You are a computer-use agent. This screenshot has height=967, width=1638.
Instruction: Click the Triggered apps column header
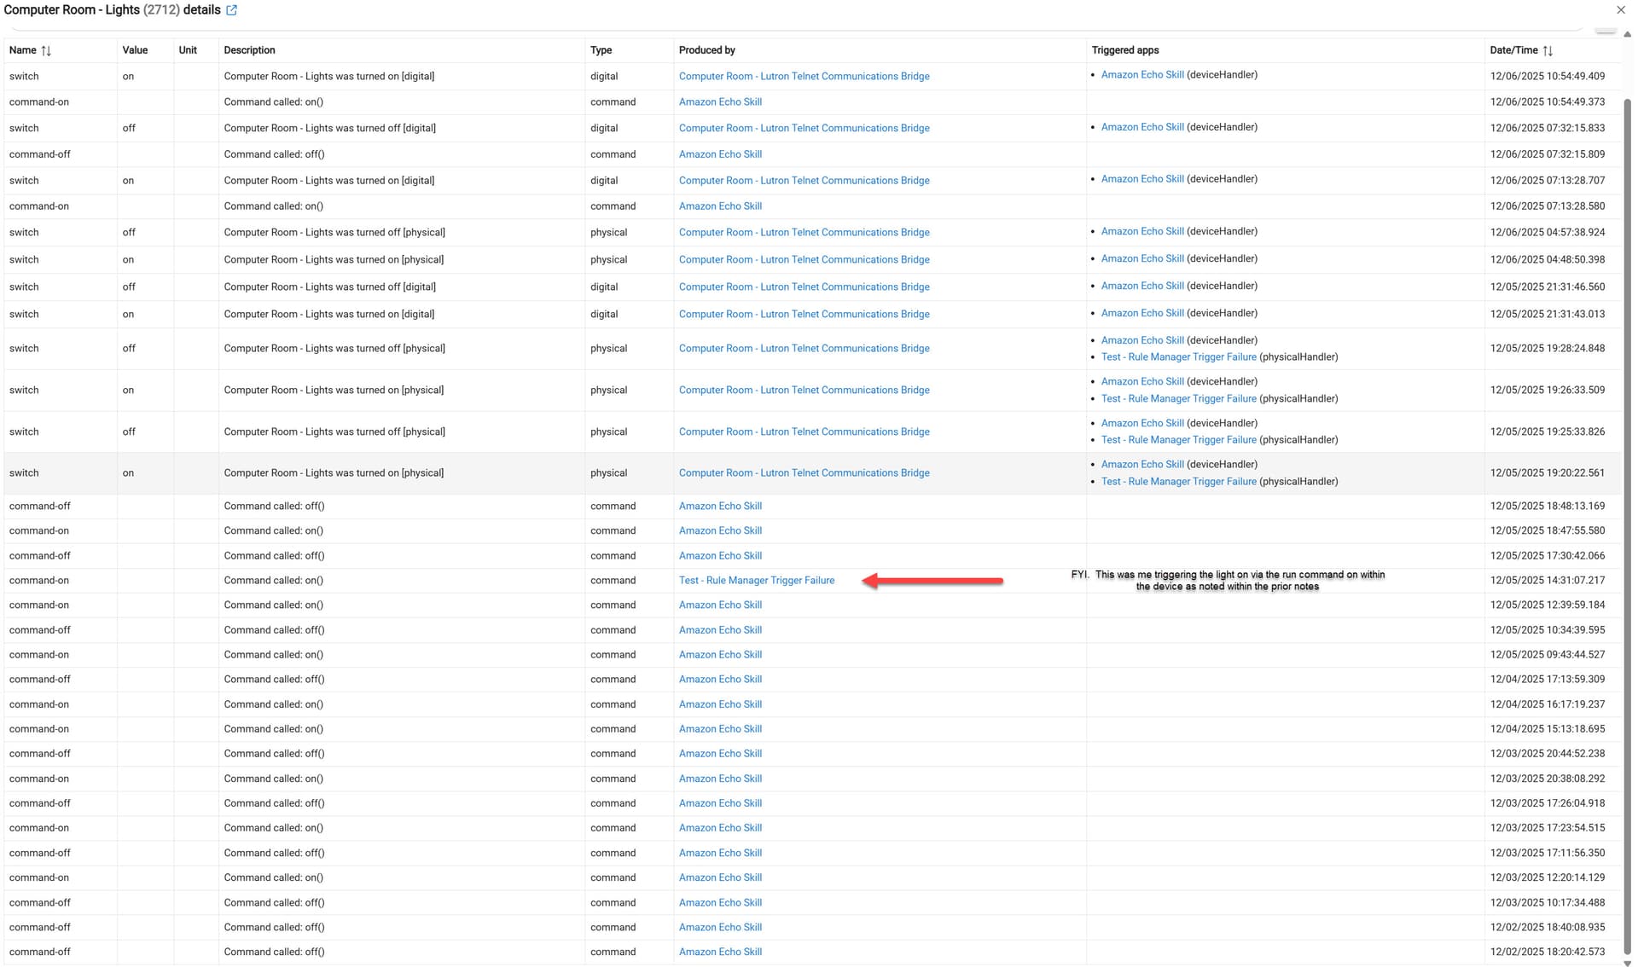click(x=1124, y=50)
